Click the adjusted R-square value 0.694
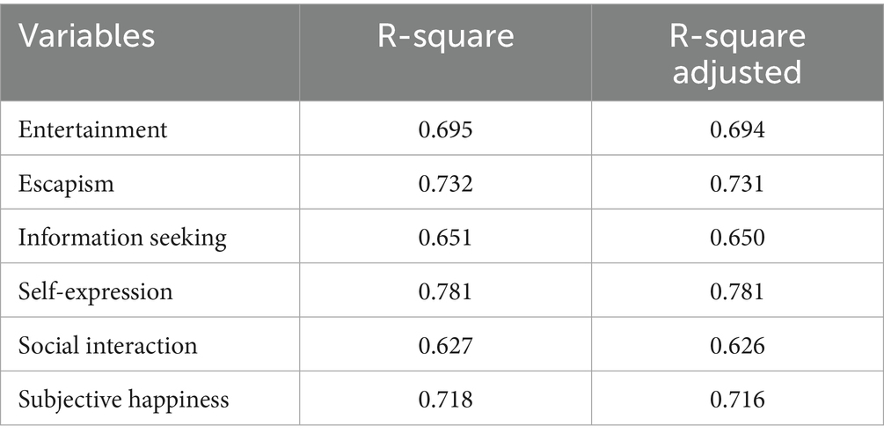884x441 pixels. pos(735,129)
